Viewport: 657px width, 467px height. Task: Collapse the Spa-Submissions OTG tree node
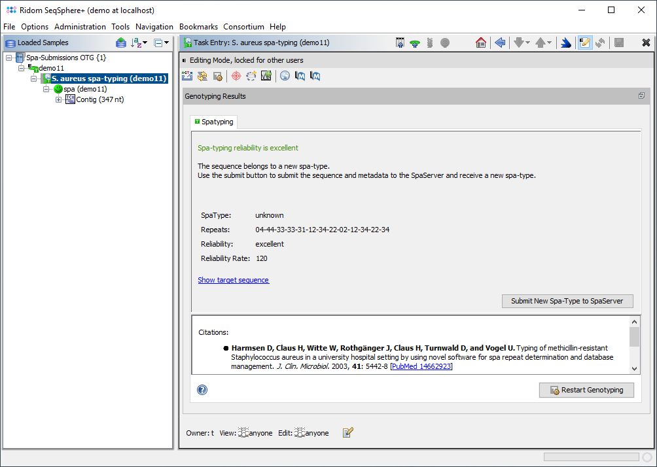pos(9,58)
